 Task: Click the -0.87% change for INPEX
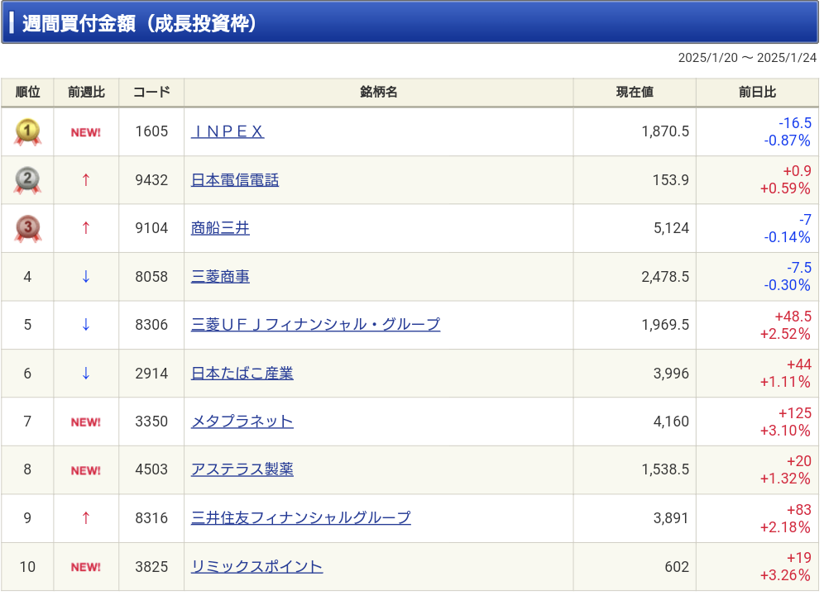(x=788, y=141)
